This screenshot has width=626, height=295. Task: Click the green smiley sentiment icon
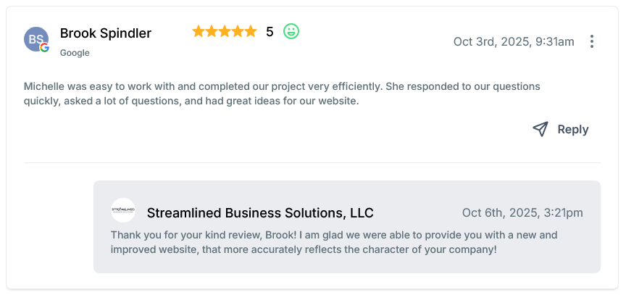[291, 31]
